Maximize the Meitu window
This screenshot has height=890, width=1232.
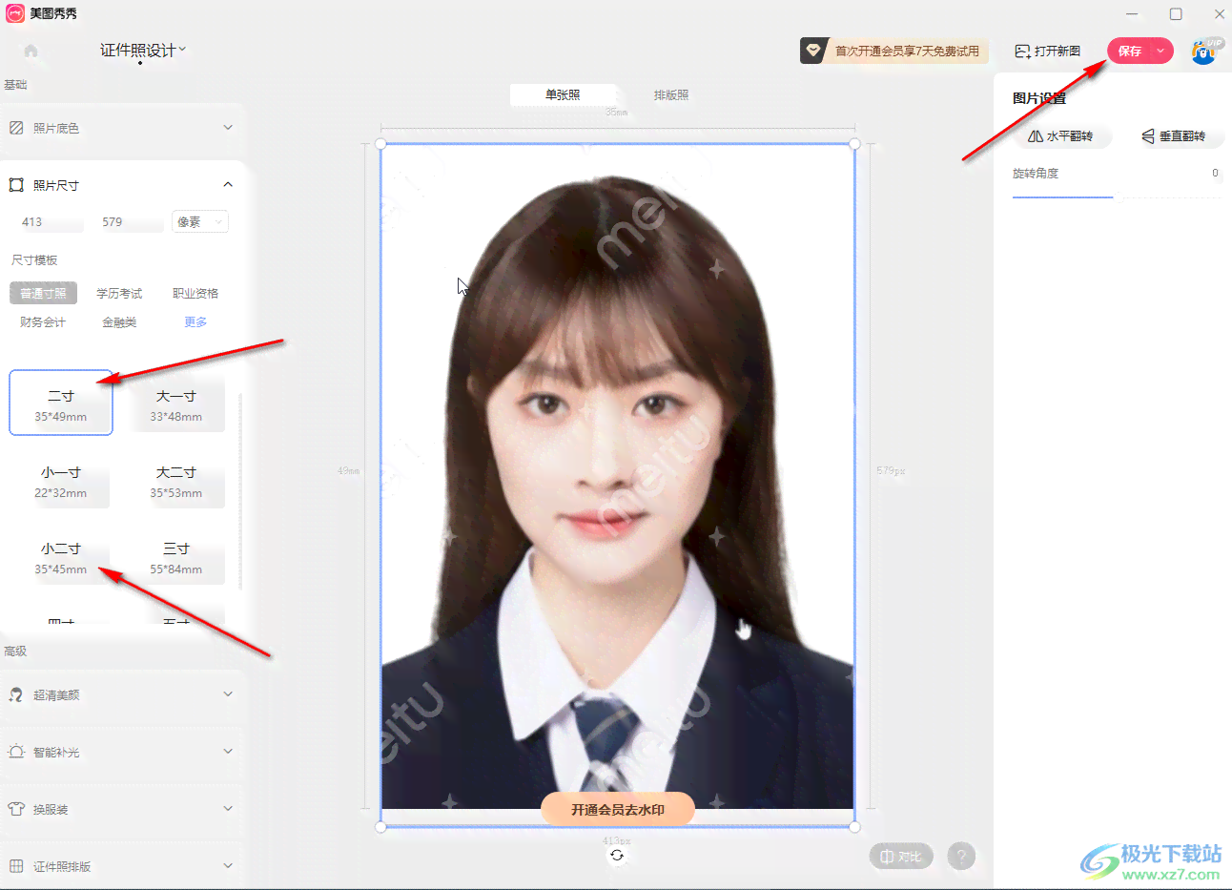coord(1176,13)
